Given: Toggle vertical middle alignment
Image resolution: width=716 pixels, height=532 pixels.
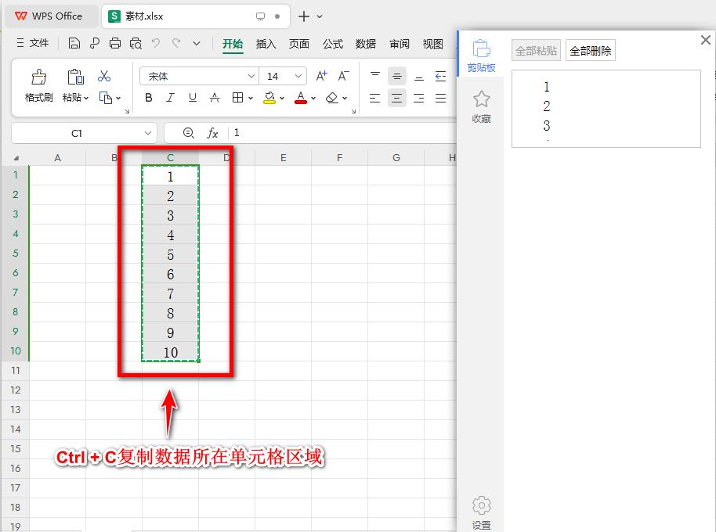Looking at the screenshot, I should 397,76.
